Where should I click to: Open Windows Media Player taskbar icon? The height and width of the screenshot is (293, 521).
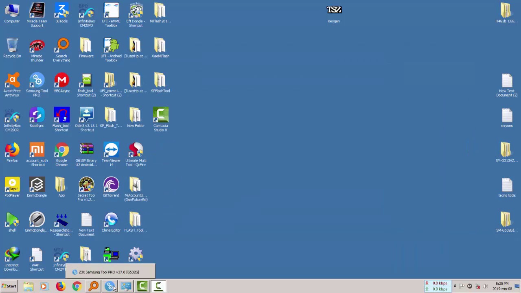click(x=44, y=286)
